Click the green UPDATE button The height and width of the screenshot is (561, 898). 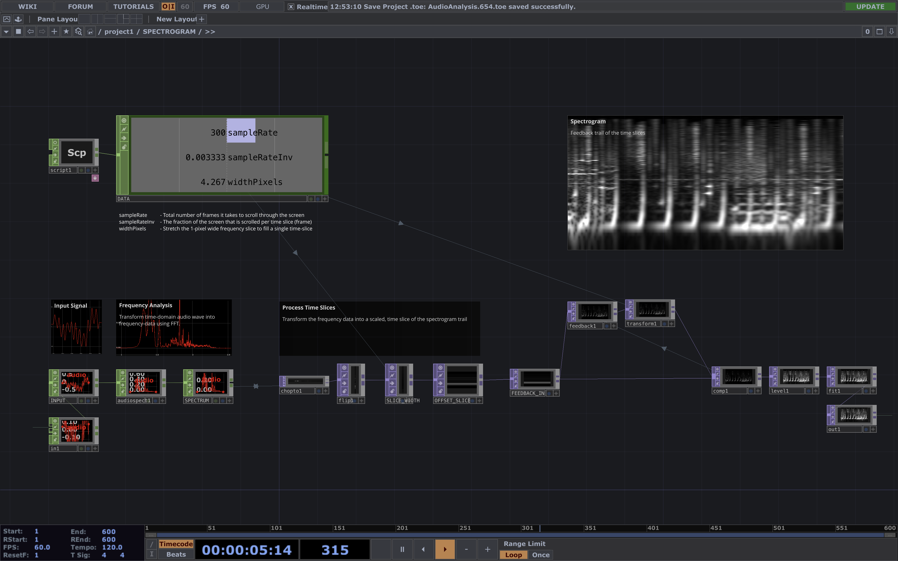pyautogui.click(x=870, y=7)
